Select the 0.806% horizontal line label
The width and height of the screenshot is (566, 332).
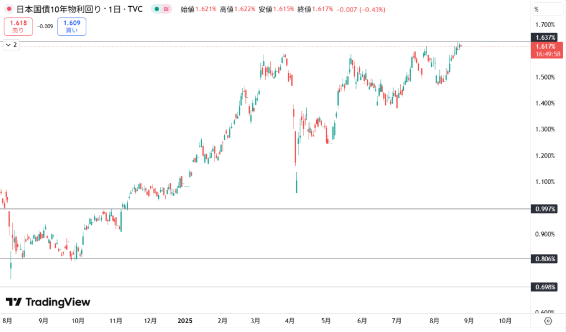545,259
